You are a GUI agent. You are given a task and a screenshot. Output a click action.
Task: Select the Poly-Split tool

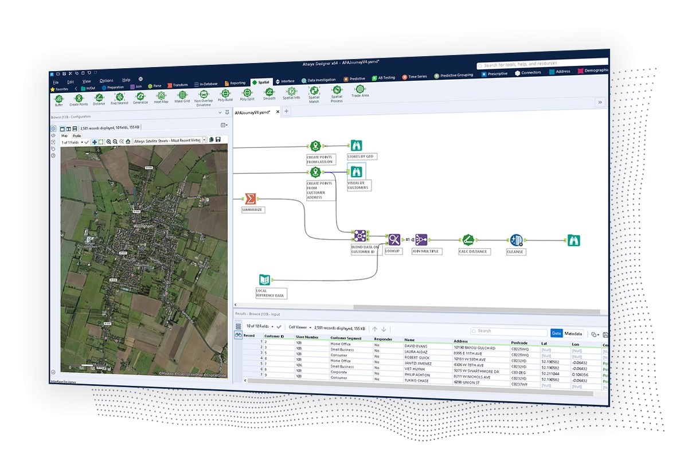coord(247,95)
